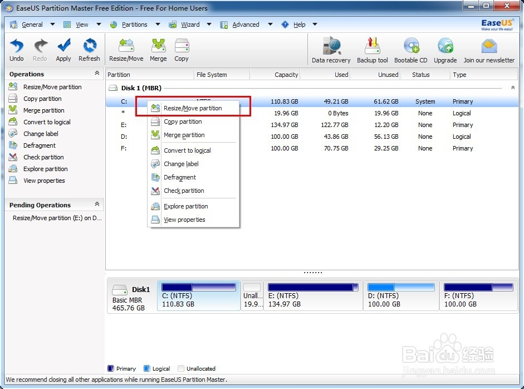This screenshot has height=389, width=524.
Task: Select the unallocated * partition row
Action: click(312, 113)
